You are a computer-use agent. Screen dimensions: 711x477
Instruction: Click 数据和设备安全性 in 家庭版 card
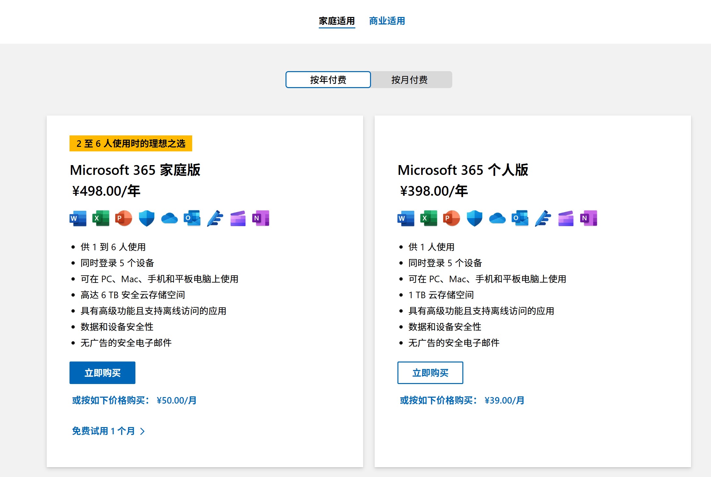pyautogui.click(x=117, y=327)
